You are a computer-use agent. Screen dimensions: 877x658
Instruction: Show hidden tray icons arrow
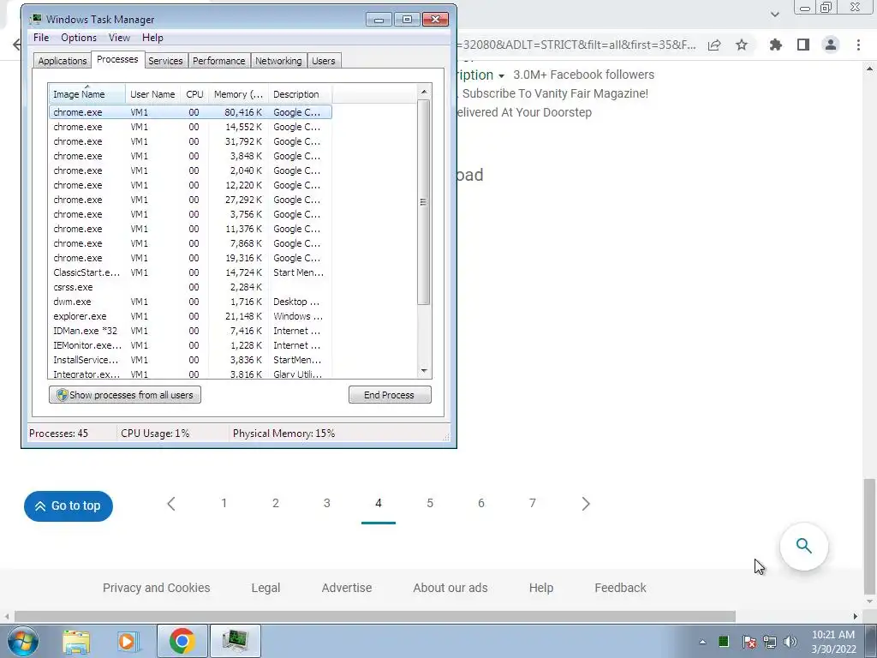(702, 642)
